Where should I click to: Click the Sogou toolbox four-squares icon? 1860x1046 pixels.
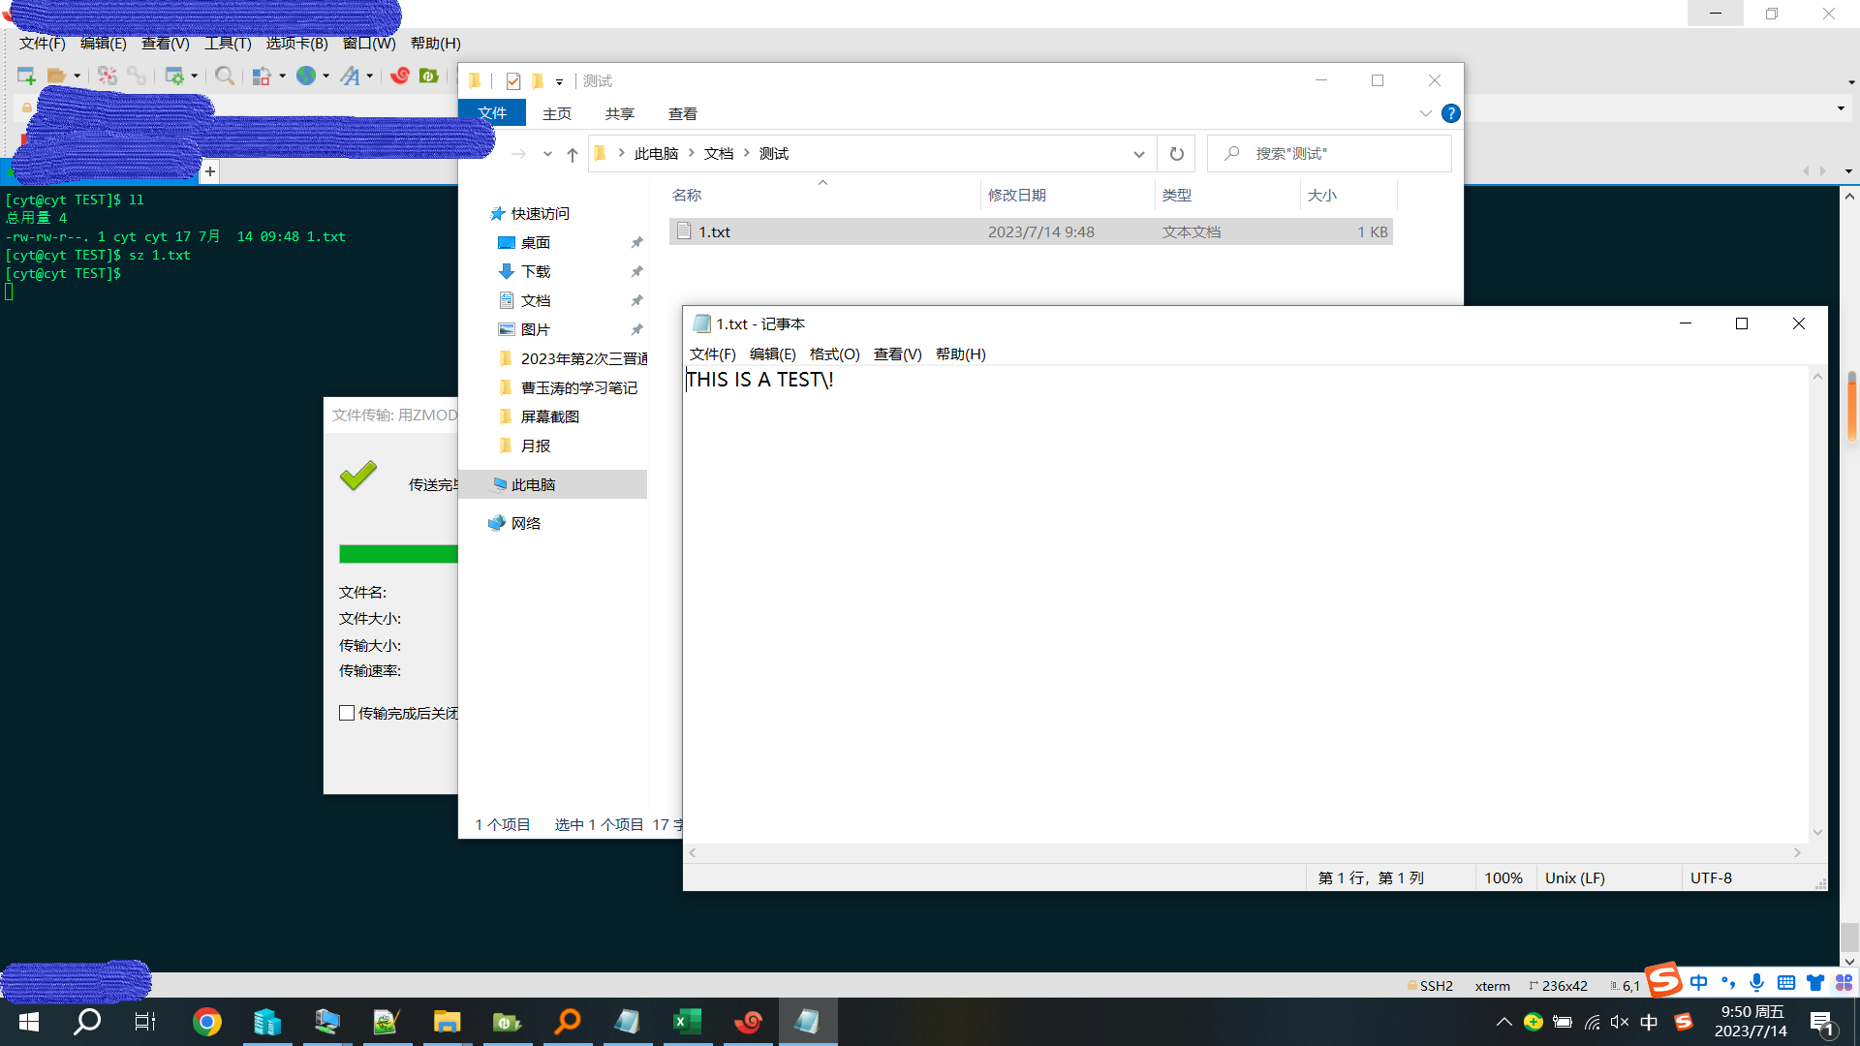tap(1844, 982)
